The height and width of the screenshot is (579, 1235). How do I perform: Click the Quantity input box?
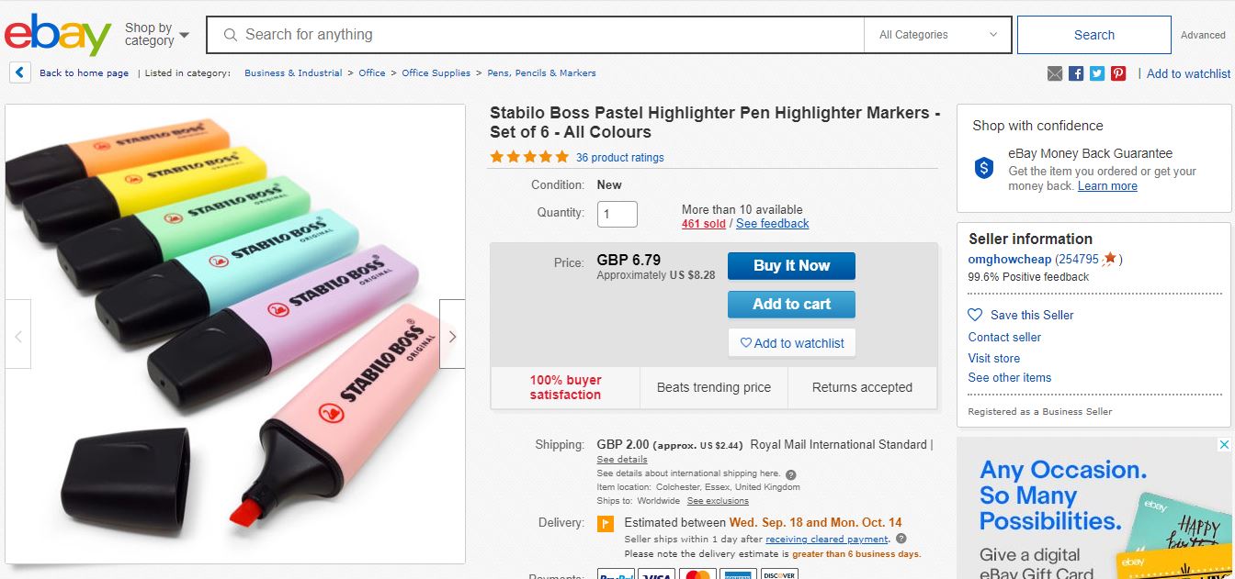pos(617,215)
